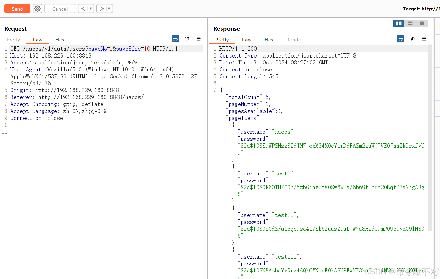
Task: Click the Target URL label
Action: (421, 9)
